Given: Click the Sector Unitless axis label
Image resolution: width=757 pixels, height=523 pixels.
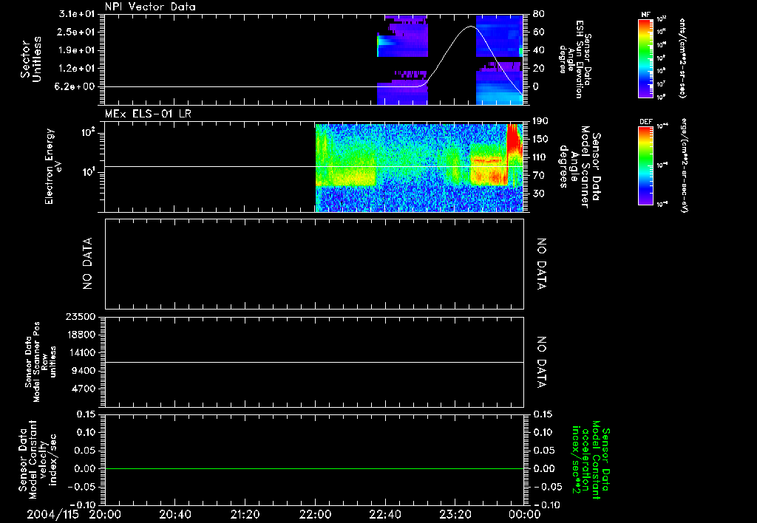Looking at the screenshot, I should pyautogui.click(x=31, y=59).
